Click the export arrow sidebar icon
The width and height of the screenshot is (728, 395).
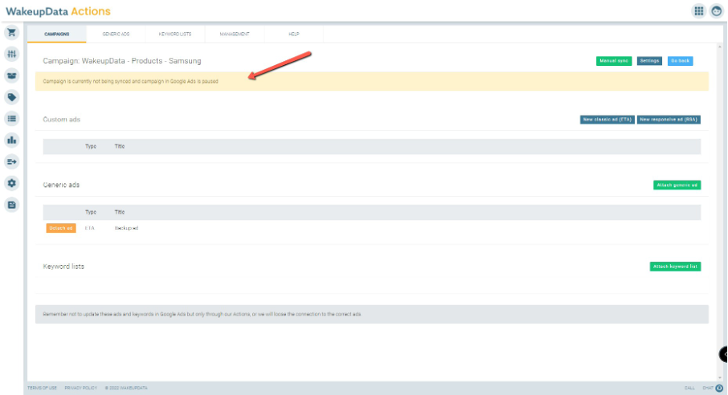11,161
